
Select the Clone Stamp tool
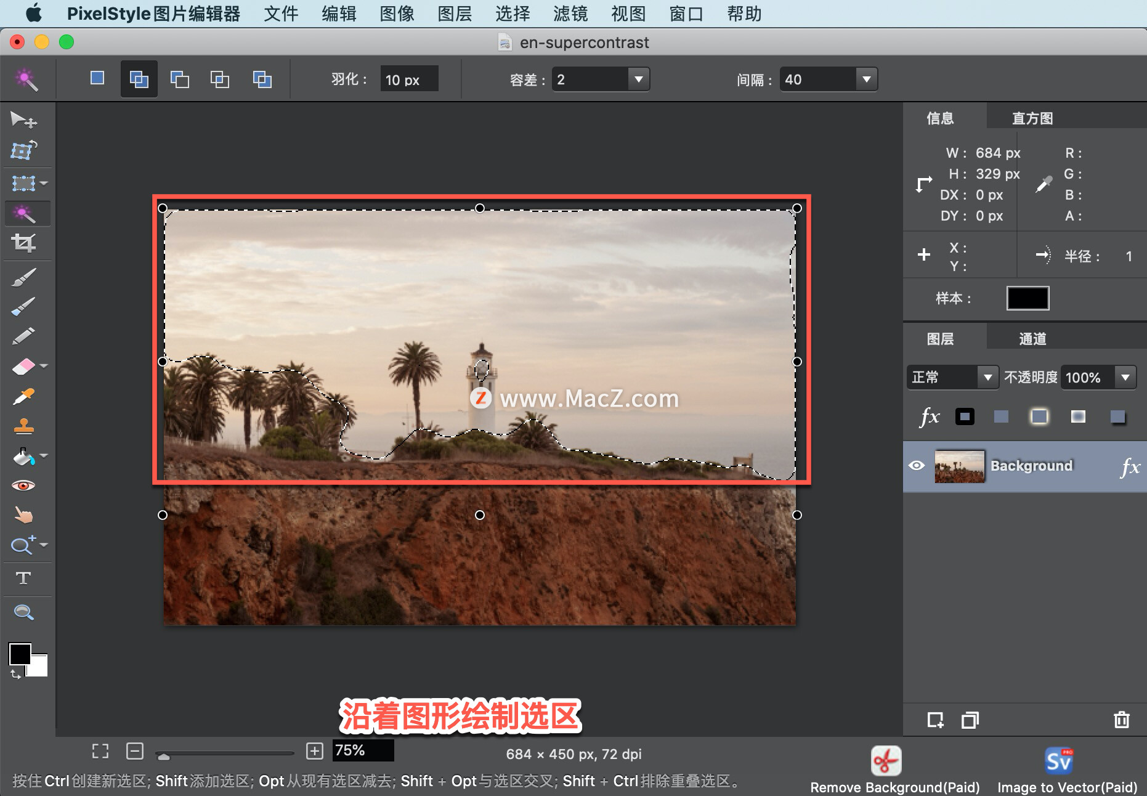25,427
